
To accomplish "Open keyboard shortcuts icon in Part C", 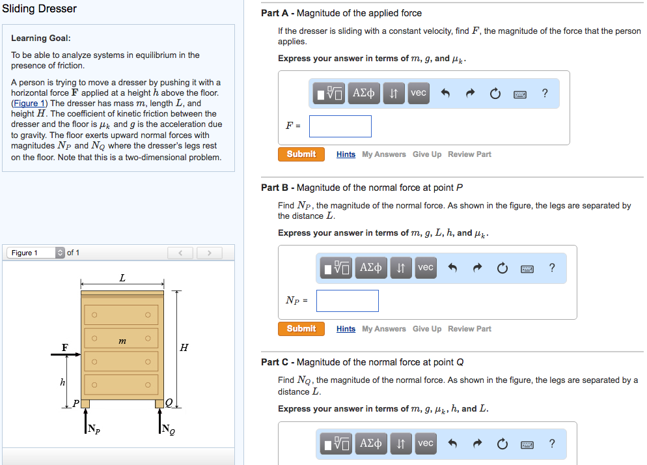I will tap(527, 445).
